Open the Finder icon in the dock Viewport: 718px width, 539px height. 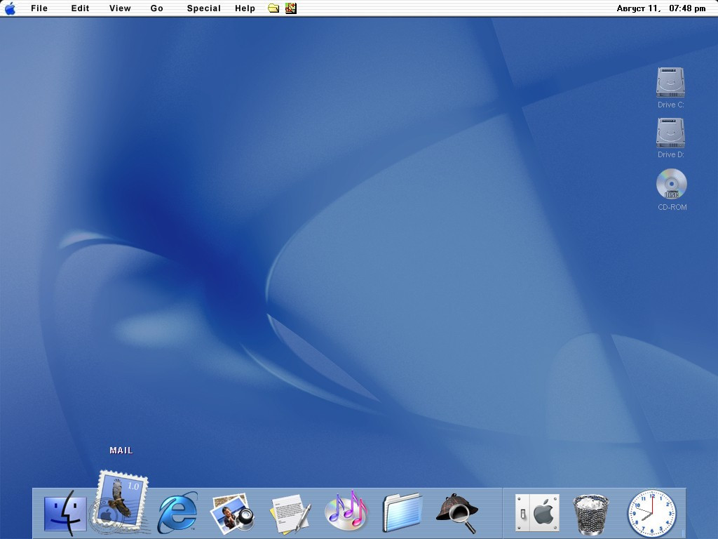pyautogui.click(x=65, y=513)
